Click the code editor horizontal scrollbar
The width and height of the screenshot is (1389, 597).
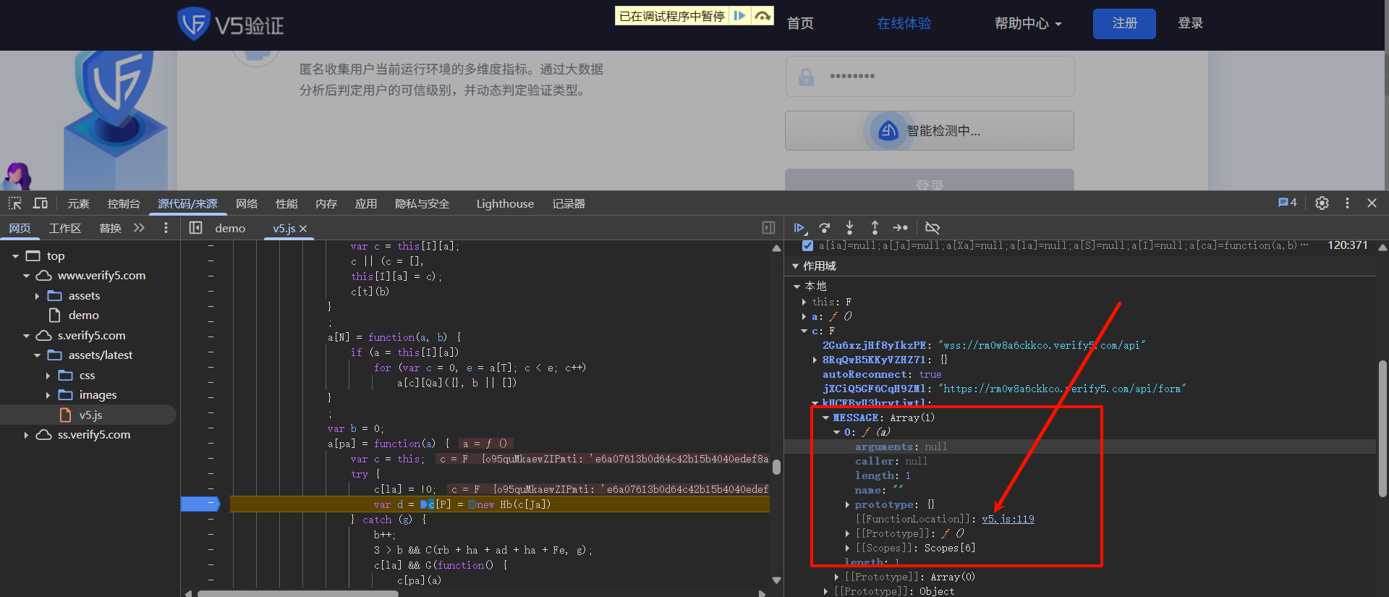click(x=298, y=593)
